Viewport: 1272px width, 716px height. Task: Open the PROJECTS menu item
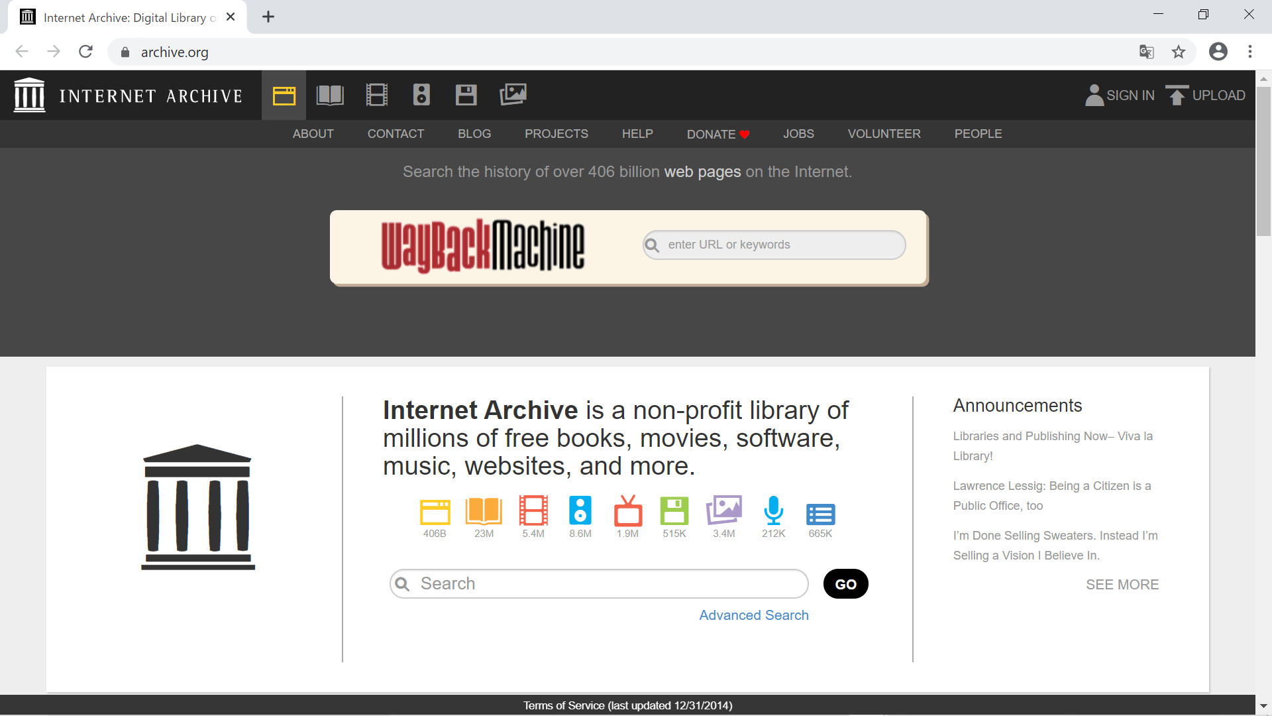[x=556, y=134]
